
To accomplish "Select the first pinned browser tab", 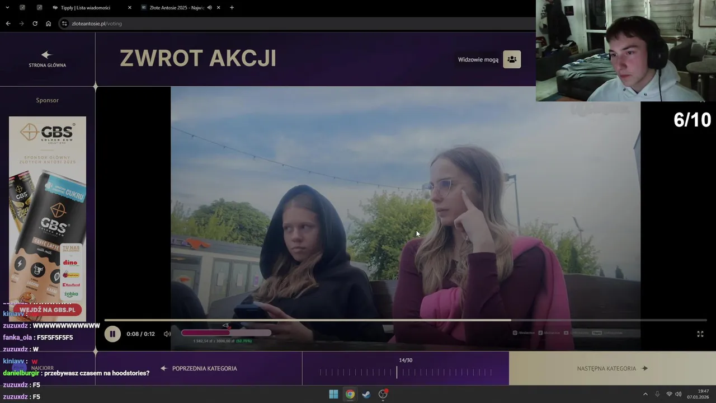I will point(22,8).
